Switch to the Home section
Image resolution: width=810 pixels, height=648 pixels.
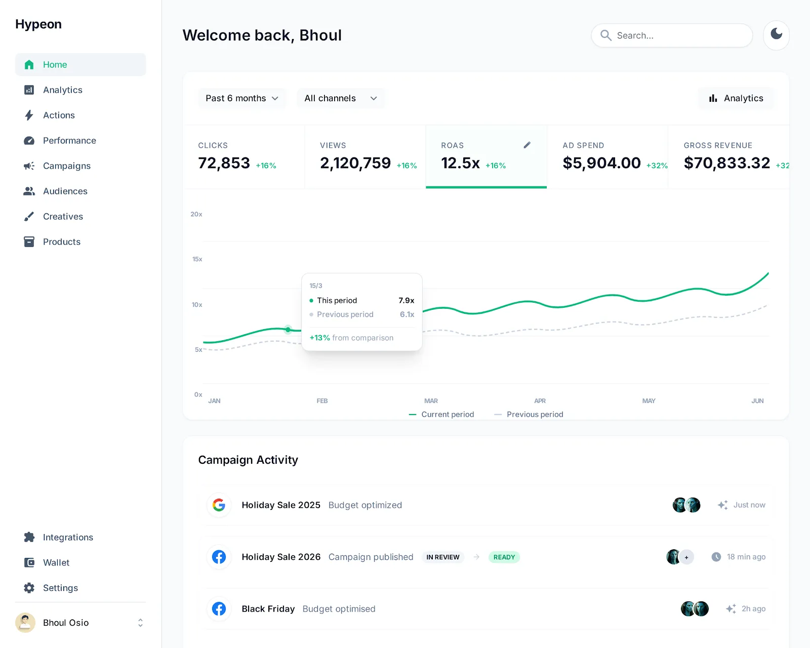point(55,64)
